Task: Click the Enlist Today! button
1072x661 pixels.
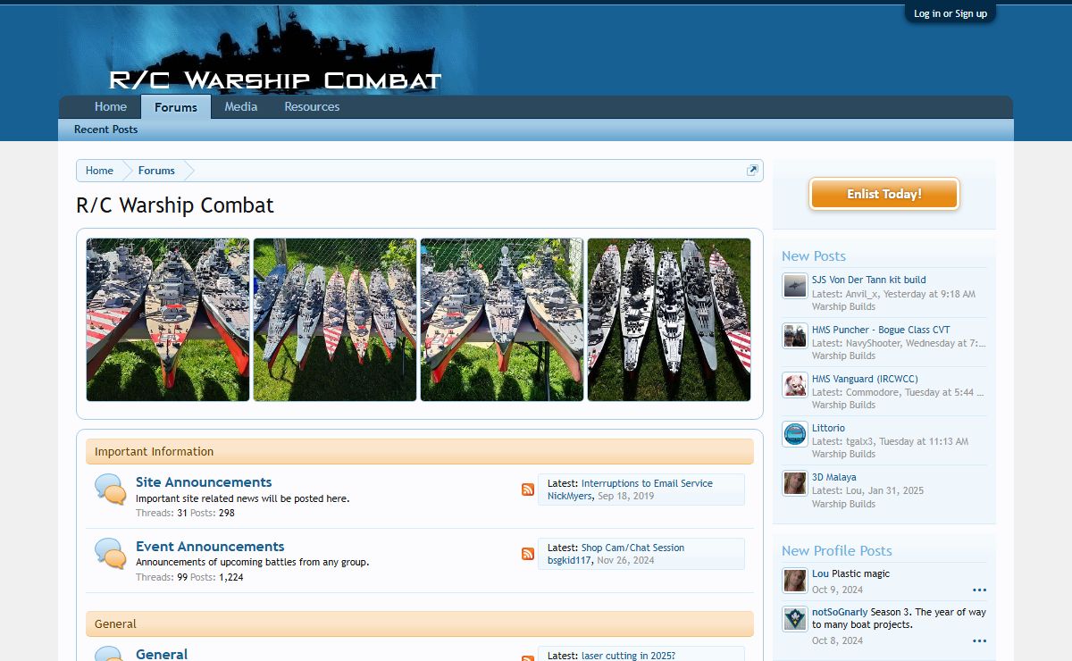Action: pos(884,194)
